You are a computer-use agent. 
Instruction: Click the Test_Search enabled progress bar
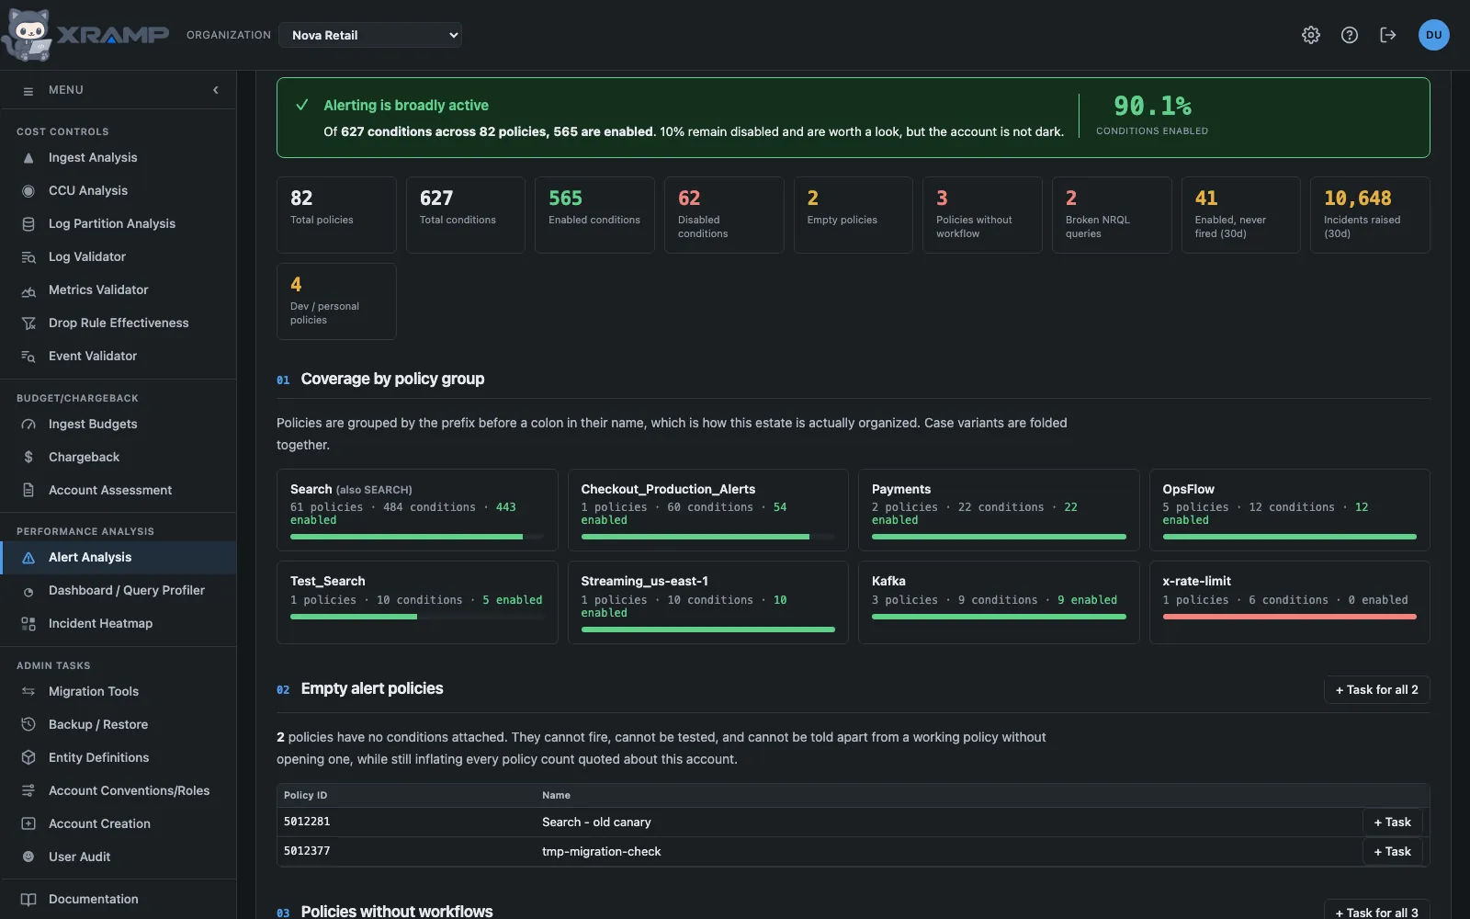click(x=417, y=617)
